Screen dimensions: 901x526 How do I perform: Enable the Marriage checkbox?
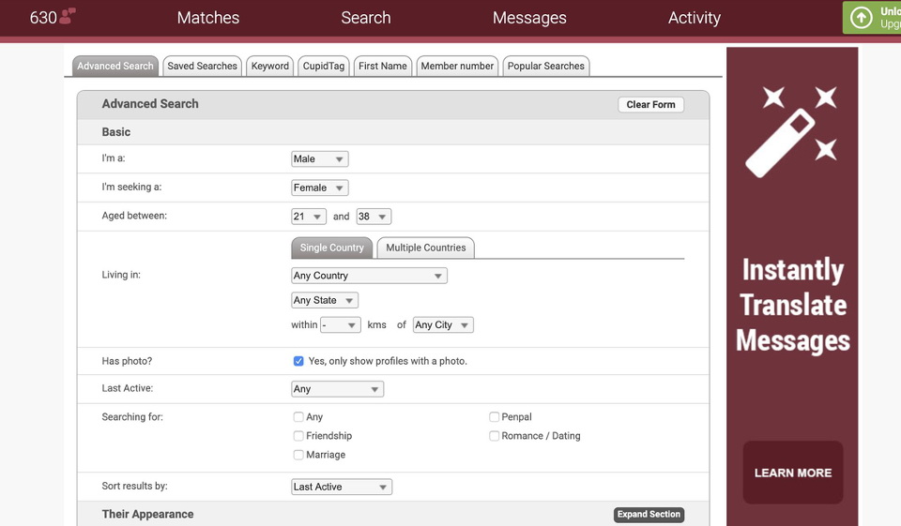[298, 455]
